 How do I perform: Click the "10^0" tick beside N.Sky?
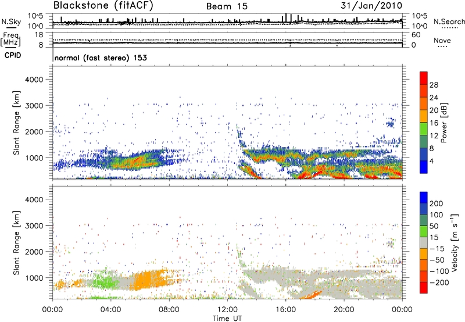[x=35, y=26]
